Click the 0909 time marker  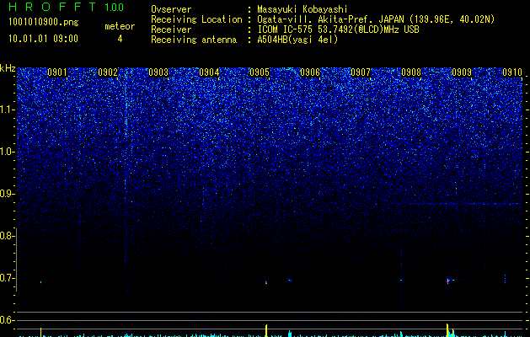click(462, 72)
